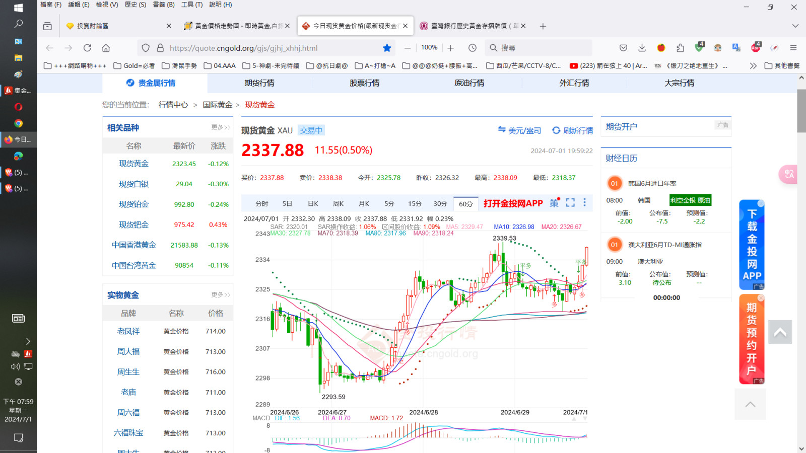Image resolution: width=806 pixels, height=453 pixels.
Task: Open the 書籤 (B) menu
Action: [x=164, y=5]
